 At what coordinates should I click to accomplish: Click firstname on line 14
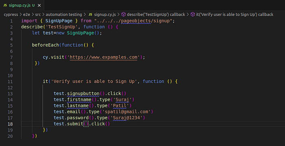pos(79,100)
